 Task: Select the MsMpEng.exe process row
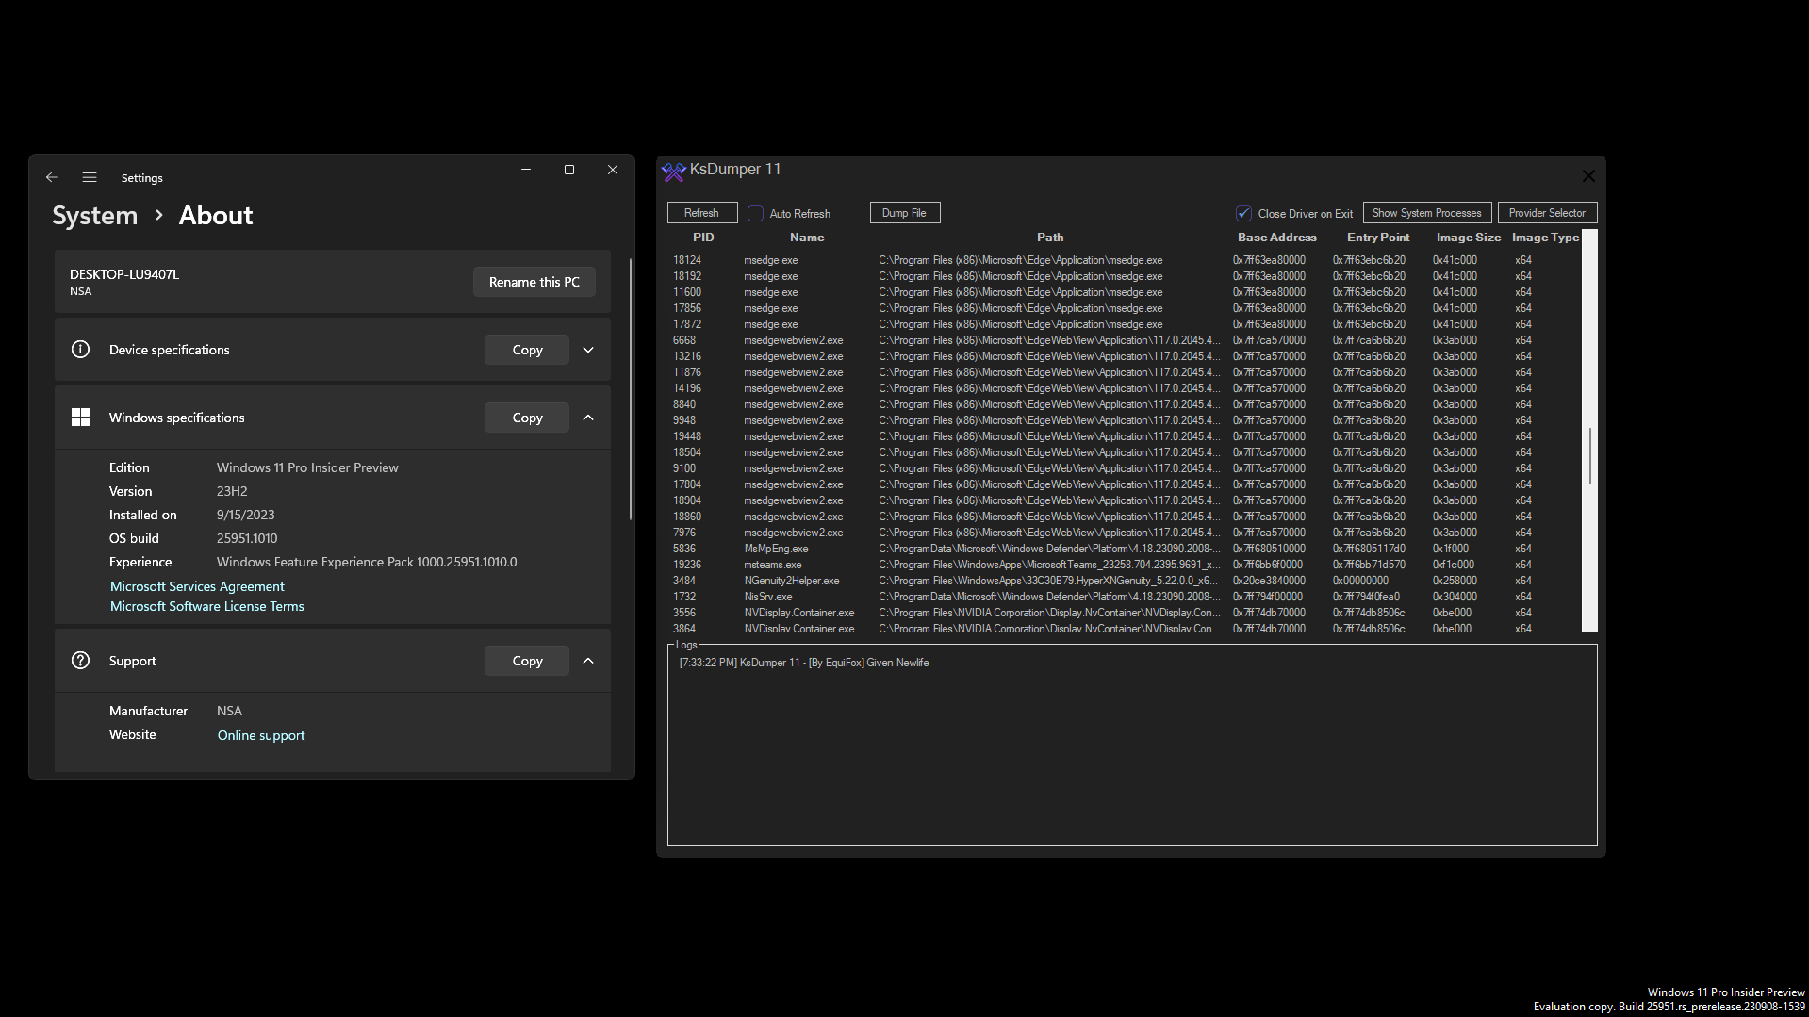click(x=943, y=548)
